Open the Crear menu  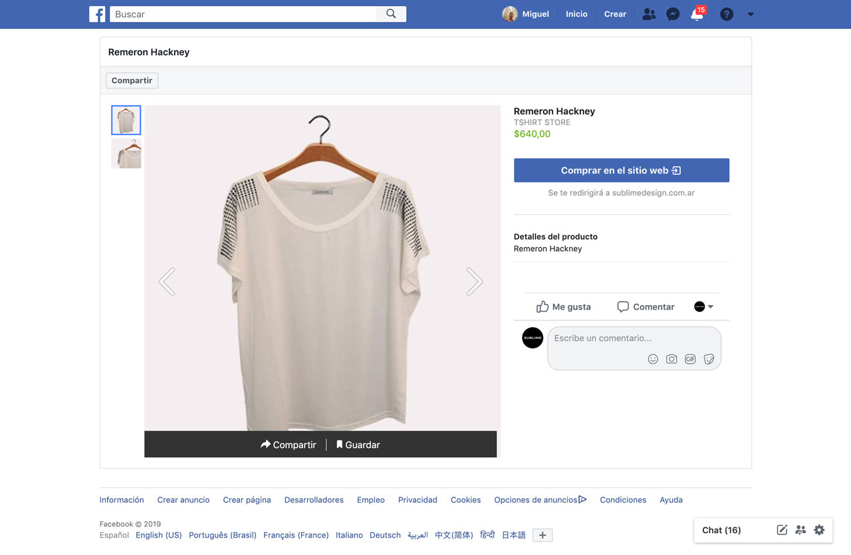tap(615, 14)
